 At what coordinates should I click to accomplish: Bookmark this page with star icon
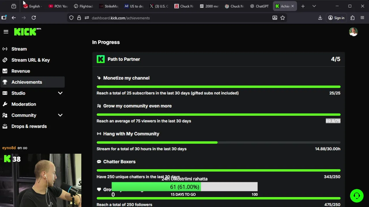[x=283, y=18]
